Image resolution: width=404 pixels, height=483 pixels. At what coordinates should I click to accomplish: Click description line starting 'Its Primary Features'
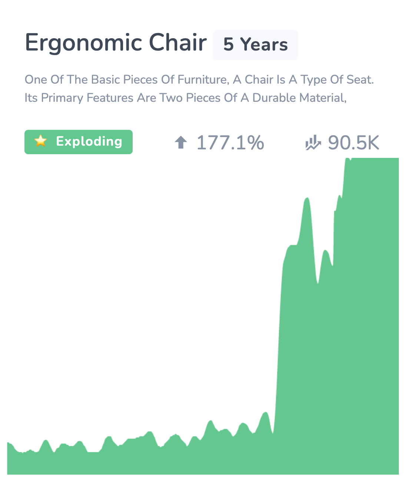[x=186, y=98]
